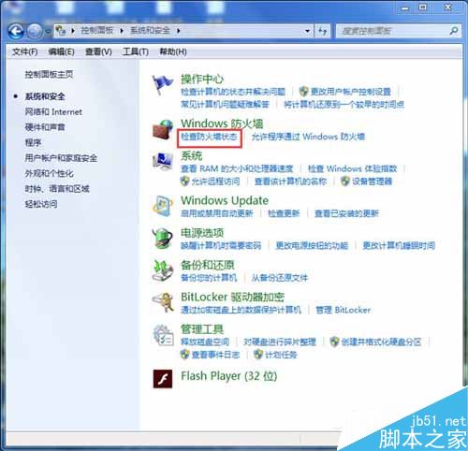The width and height of the screenshot is (468, 451).
Task: Open the 查看(V) menu
Action: click(98, 51)
